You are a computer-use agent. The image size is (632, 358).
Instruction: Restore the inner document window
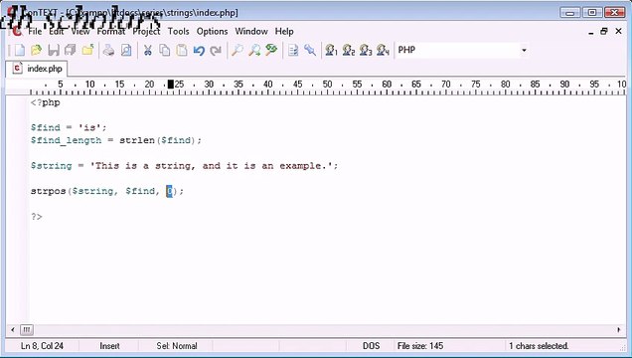[x=604, y=32]
